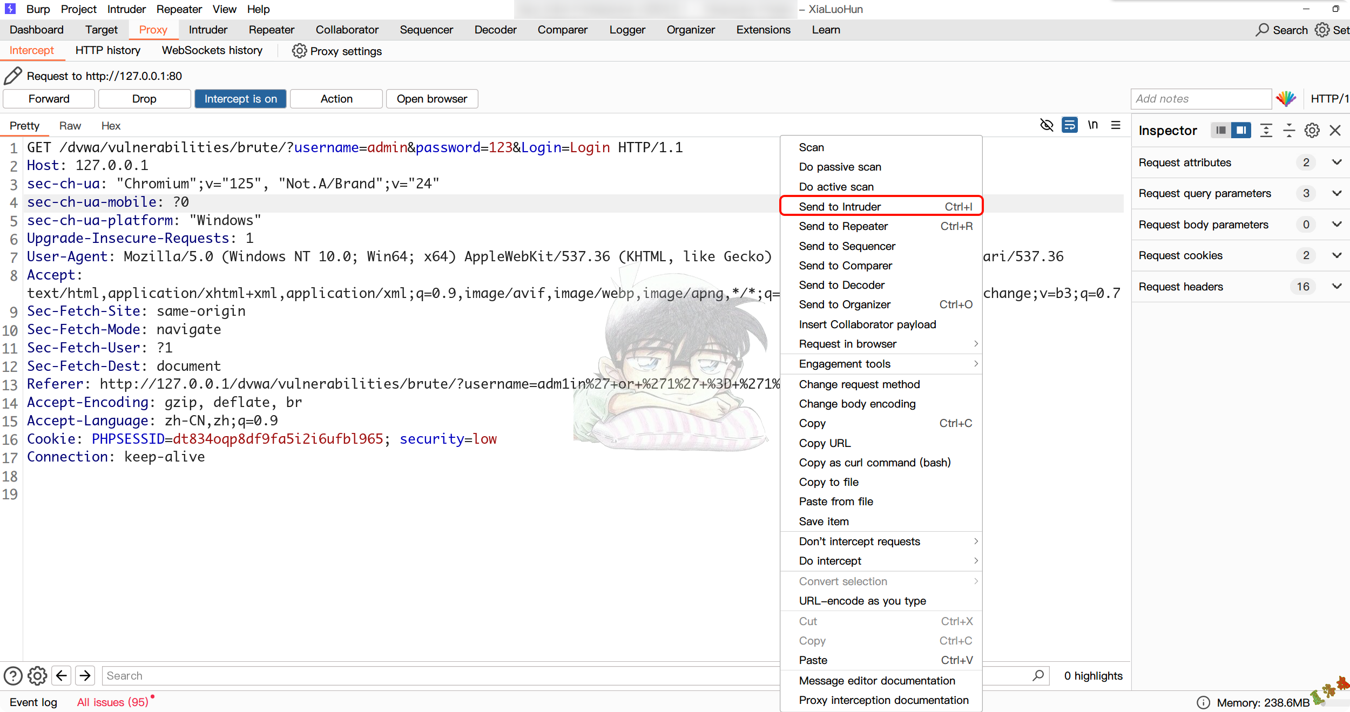Open Request in browser submenu

coord(881,344)
